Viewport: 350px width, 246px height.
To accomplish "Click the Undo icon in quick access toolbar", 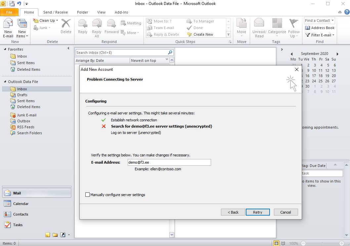I will [19, 4].
